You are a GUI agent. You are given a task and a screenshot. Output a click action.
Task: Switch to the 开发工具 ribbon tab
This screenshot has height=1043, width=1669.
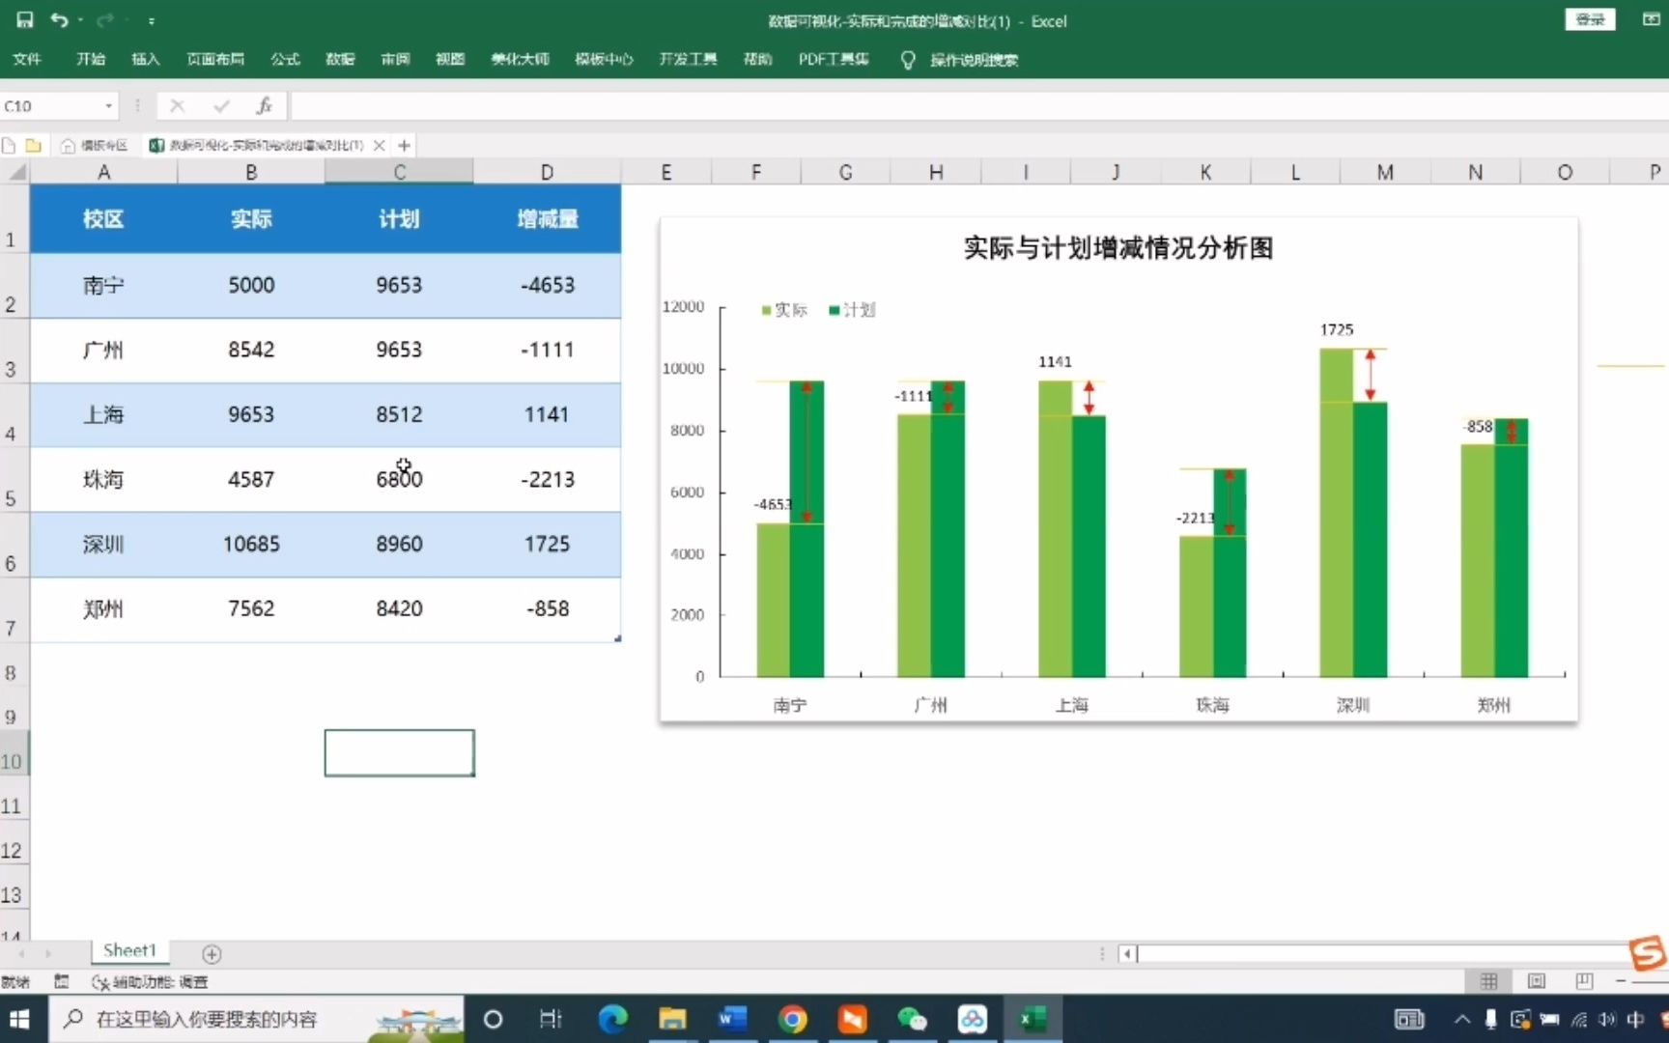pos(688,59)
